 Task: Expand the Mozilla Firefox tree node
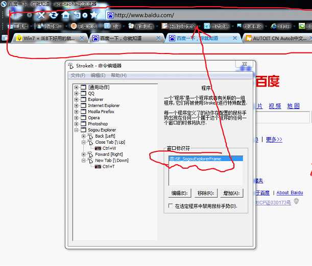(76, 112)
